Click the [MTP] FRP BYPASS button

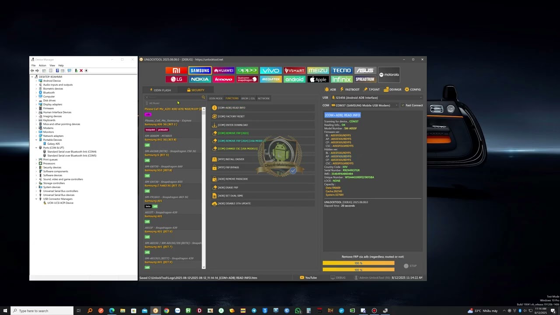coord(262,168)
